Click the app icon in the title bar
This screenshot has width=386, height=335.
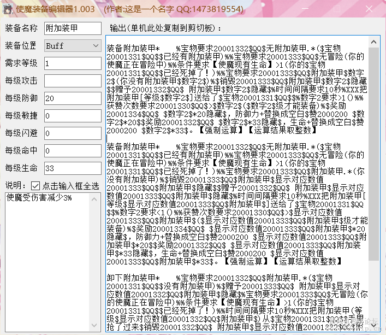coord(7,9)
